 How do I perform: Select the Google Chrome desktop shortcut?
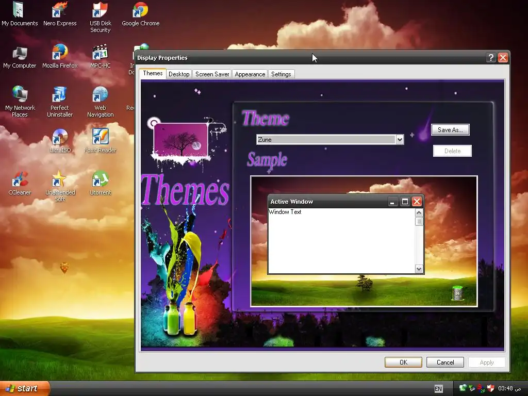(140, 14)
